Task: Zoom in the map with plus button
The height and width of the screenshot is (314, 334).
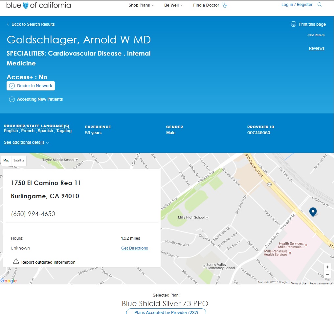Action: (327, 267)
